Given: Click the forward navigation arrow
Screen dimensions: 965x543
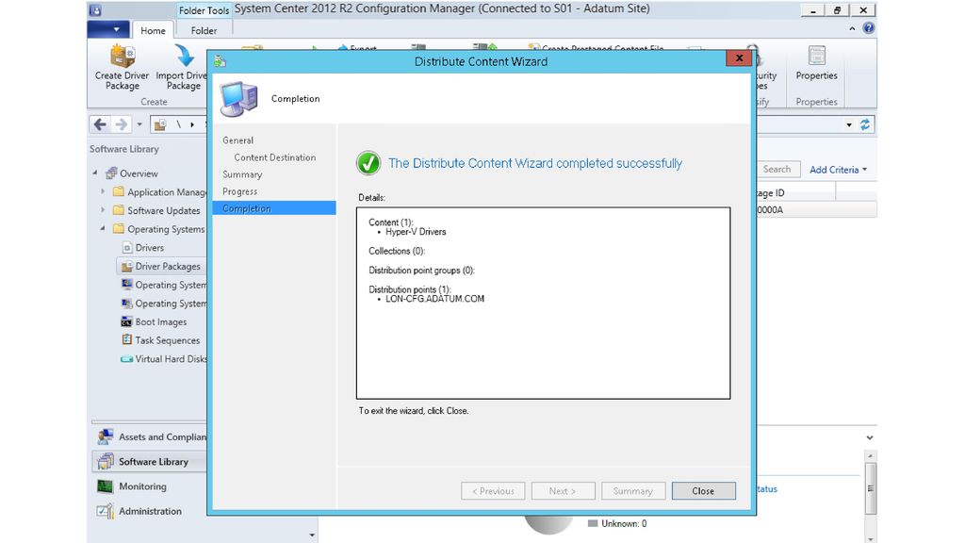Looking at the screenshot, I should coord(122,124).
